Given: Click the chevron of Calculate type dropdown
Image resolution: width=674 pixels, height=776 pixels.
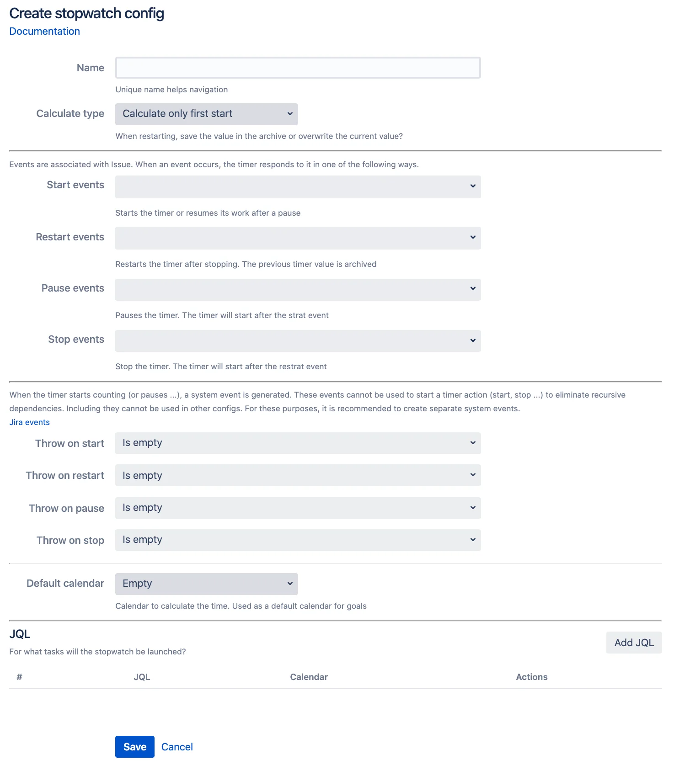Looking at the screenshot, I should pos(290,114).
